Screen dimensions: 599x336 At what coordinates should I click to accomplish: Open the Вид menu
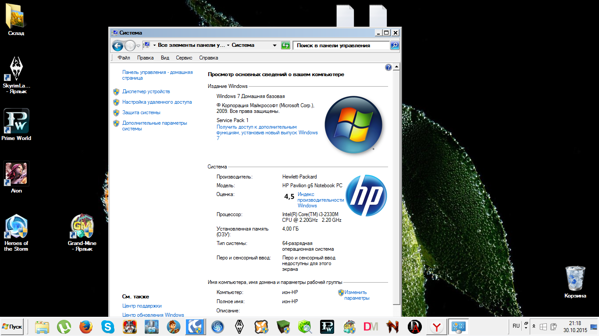[x=165, y=58]
